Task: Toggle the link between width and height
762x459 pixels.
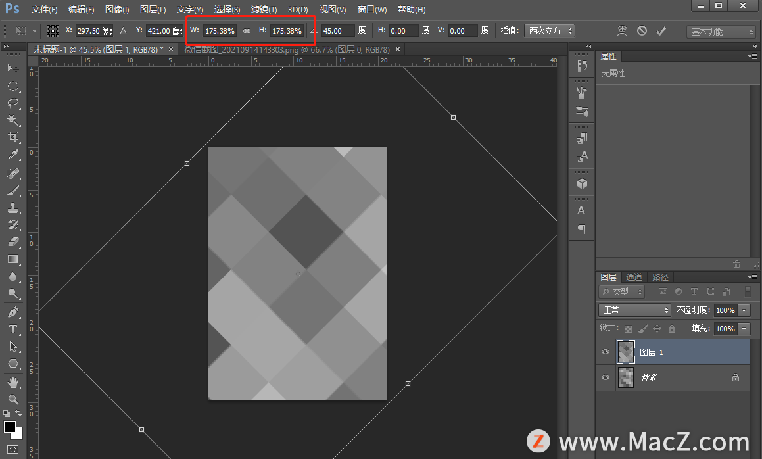Action: [x=247, y=31]
